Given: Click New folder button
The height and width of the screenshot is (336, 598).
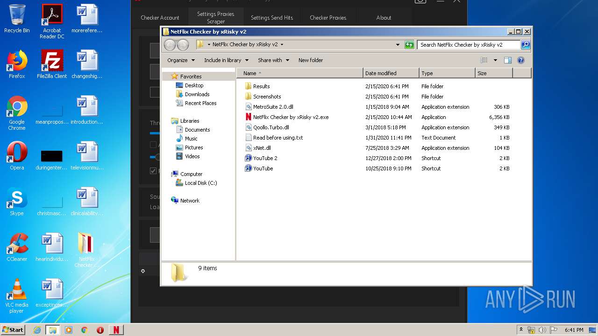Looking at the screenshot, I should [311, 60].
